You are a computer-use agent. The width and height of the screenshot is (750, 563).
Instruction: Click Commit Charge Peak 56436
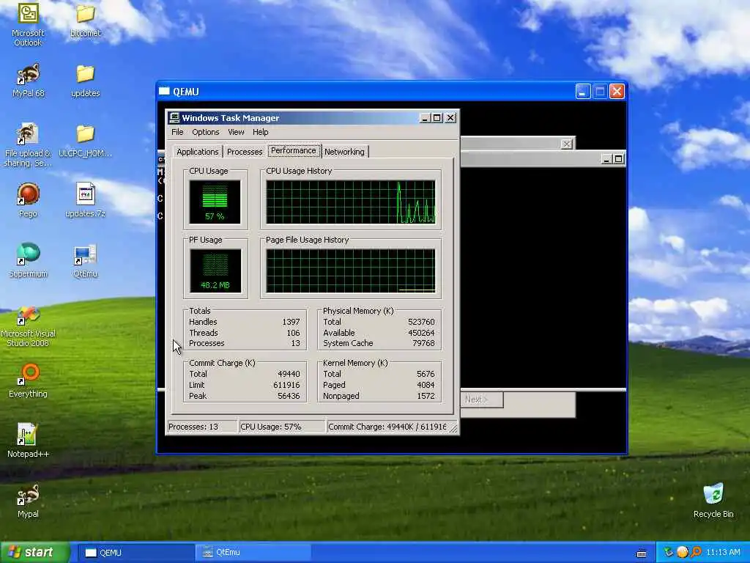click(x=289, y=396)
